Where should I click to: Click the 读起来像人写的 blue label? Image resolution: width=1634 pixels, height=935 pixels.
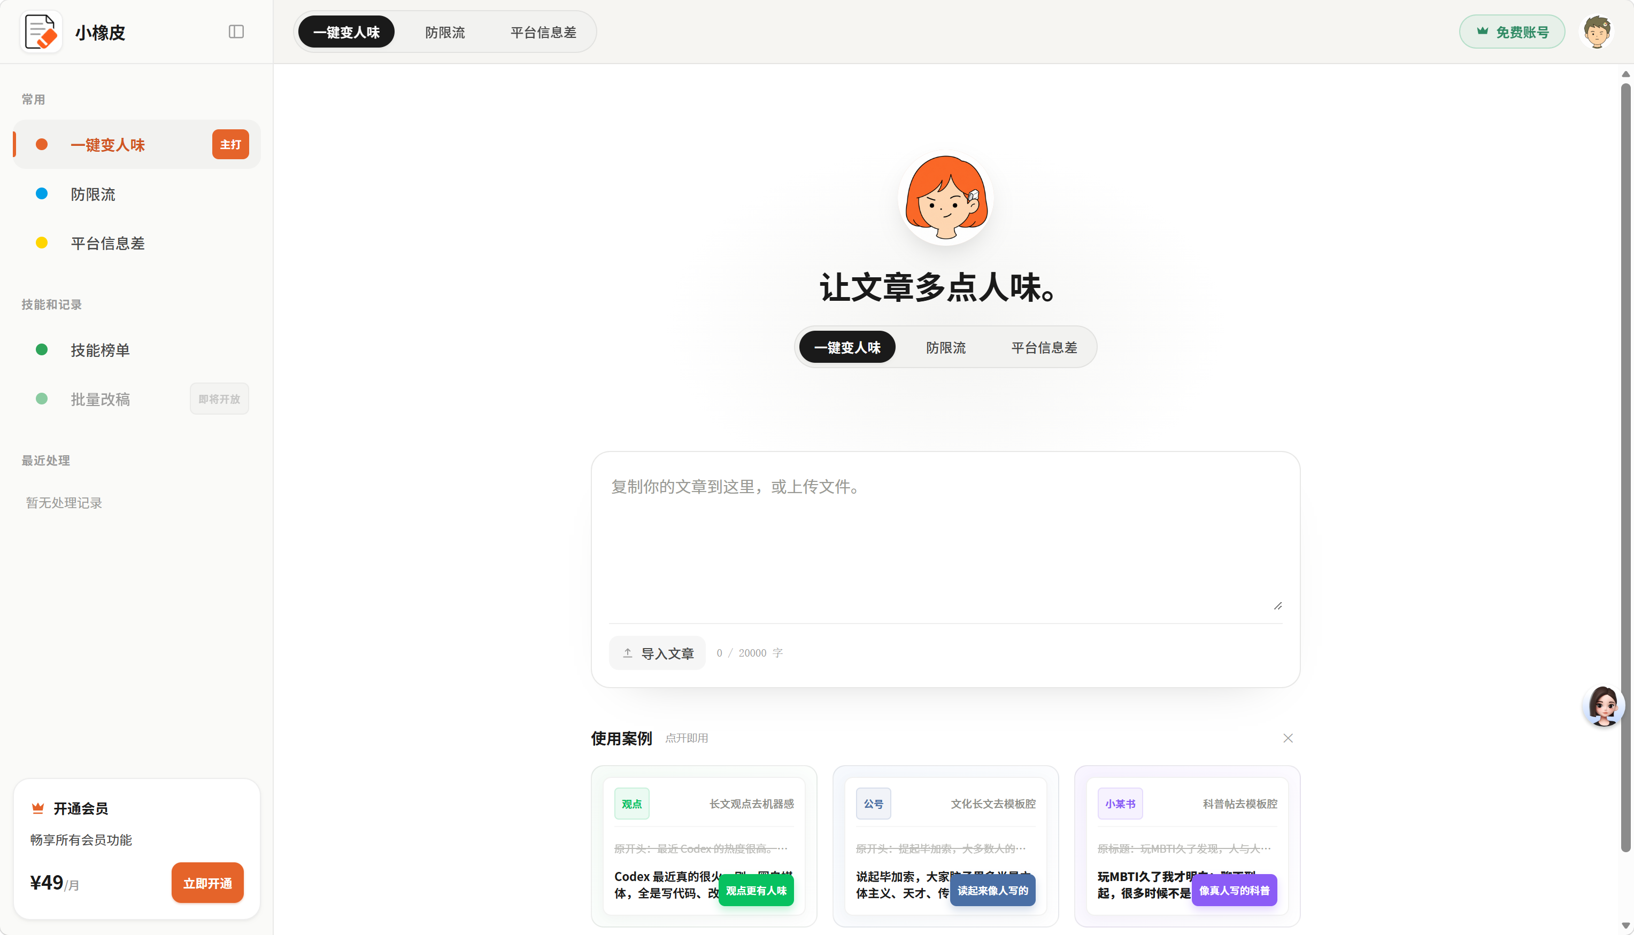993,891
